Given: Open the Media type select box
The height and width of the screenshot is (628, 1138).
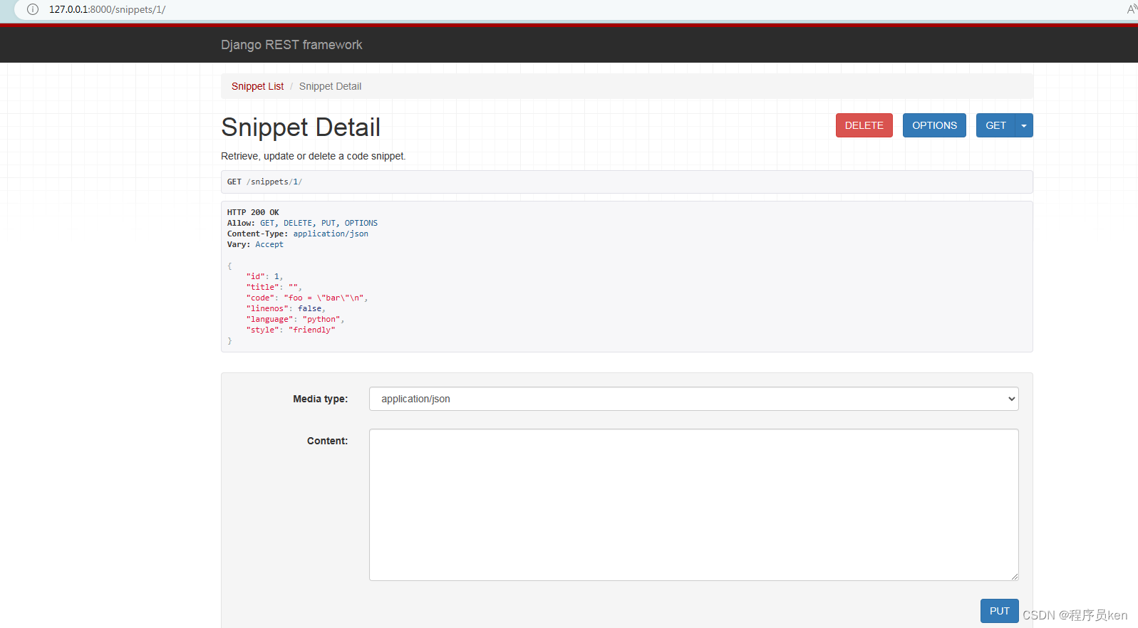Looking at the screenshot, I should [693, 399].
